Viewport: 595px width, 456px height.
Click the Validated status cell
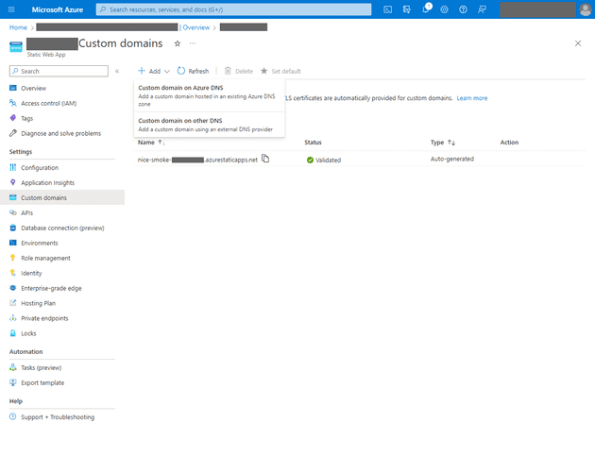click(x=324, y=160)
